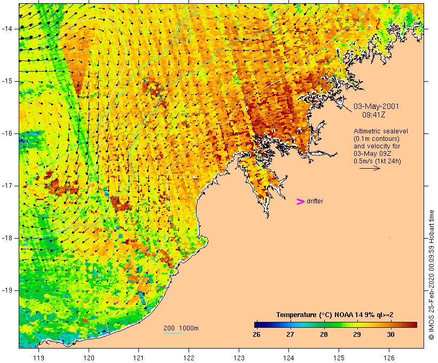Click the '(0.1m contours)' caption line
438x363 pixels.
(x=377, y=139)
